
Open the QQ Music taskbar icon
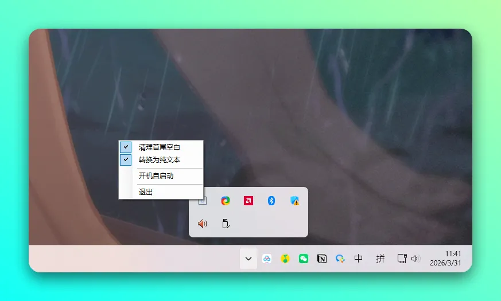pyautogui.click(x=285, y=259)
